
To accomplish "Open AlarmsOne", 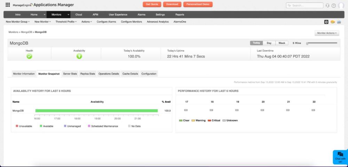I will [180, 22].
